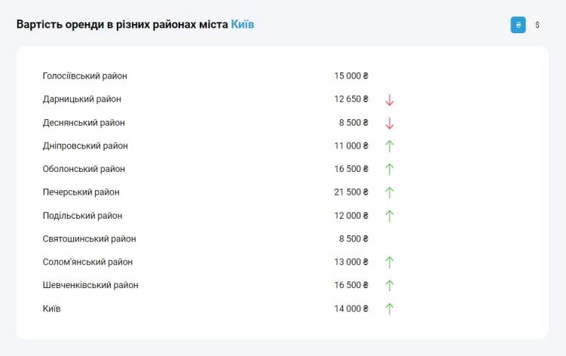The height and width of the screenshot is (356, 566).
Task: Click the green up arrow for Солом'янський район
Action: (390, 262)
